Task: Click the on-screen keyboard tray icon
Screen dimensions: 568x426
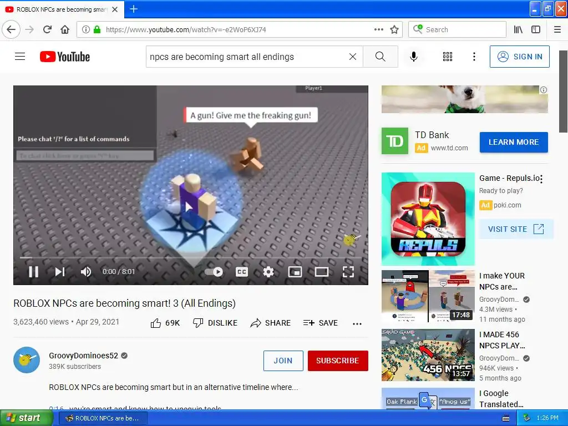Action: click(506, 418)
